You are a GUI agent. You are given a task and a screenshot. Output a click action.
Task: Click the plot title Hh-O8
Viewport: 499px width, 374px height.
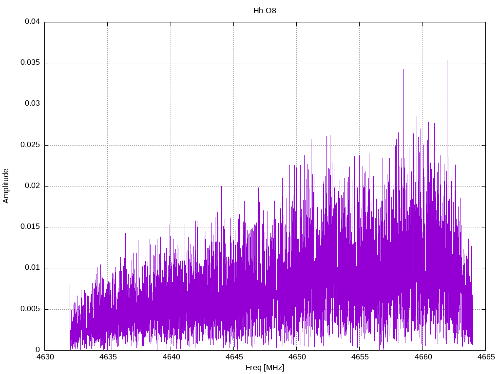click(x=265, y=10)
